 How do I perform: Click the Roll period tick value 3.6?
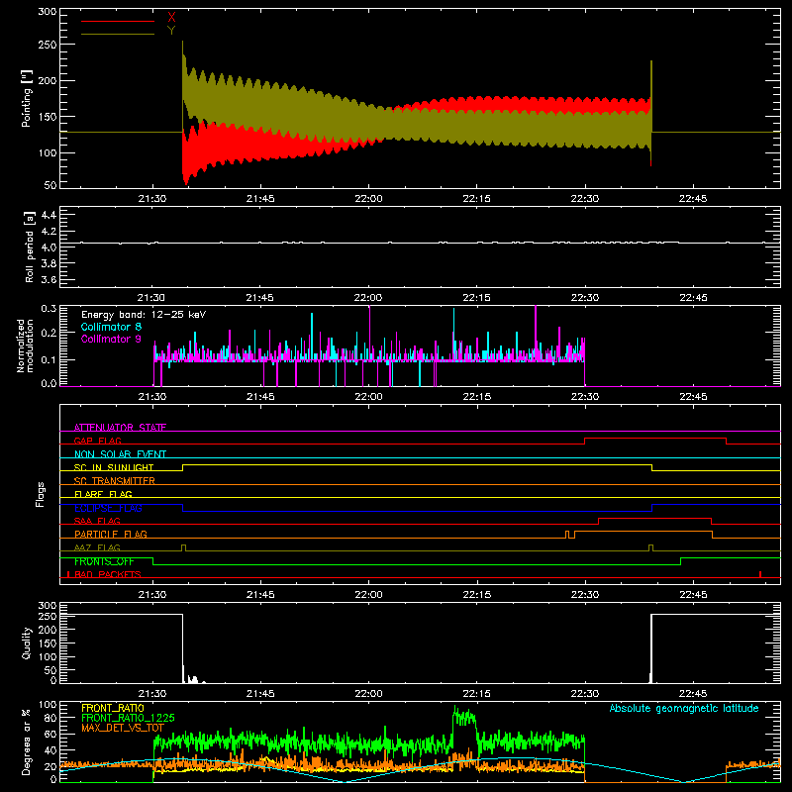tap(49, 279)
